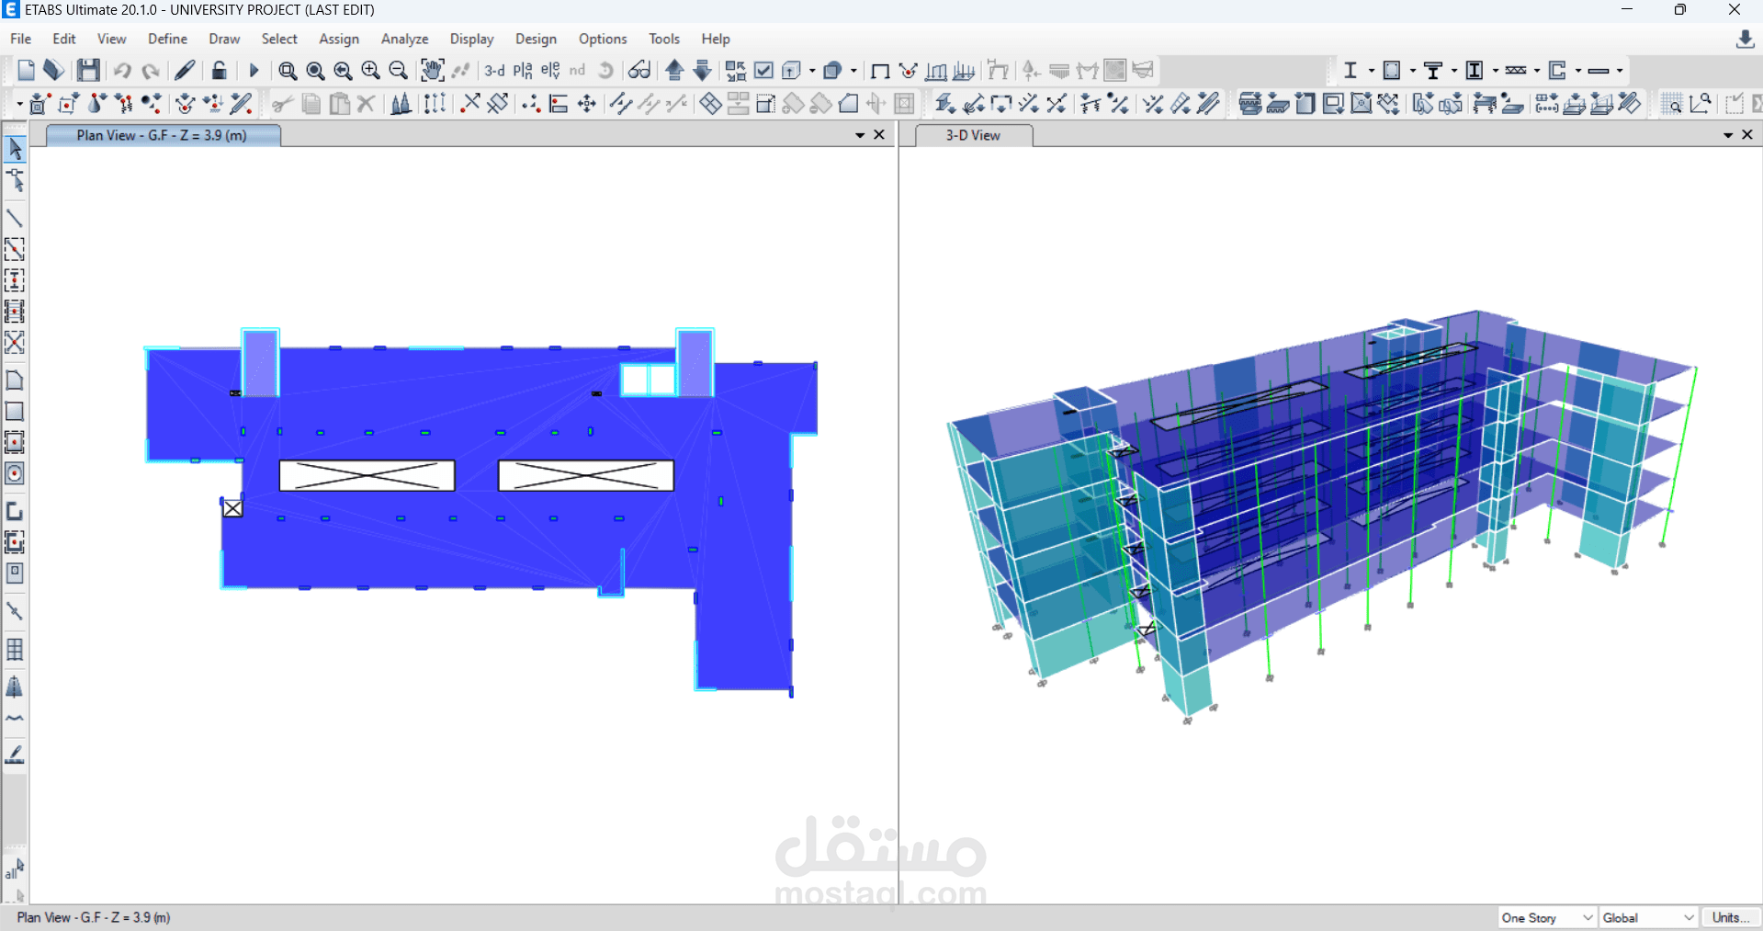The width and height of the screenshot is (1763, 931).
Task: Move up one story with the up arrow
Action: pos(675,71)
